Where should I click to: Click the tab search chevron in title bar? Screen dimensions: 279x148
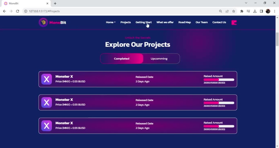pos(246,3)
